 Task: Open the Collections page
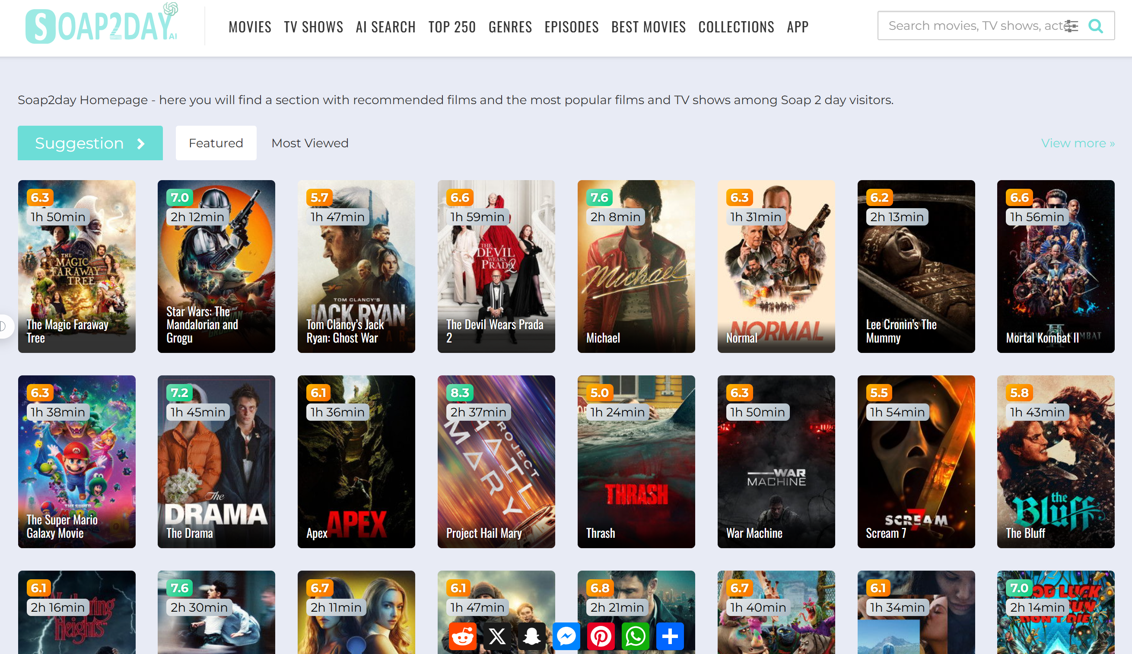[x=737, y=27]
